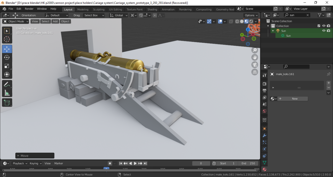Select the Add Cube tool
This screenshot has height=177, width=333.
click(7, 103)
